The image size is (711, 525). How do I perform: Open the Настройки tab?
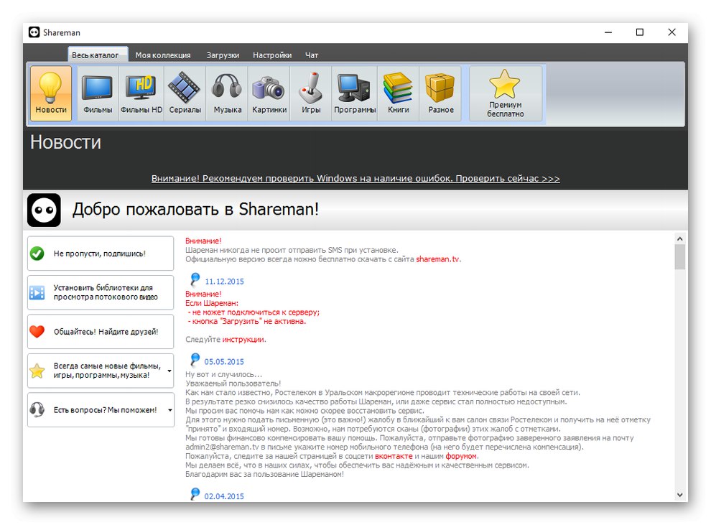click(x=272, y=55)
